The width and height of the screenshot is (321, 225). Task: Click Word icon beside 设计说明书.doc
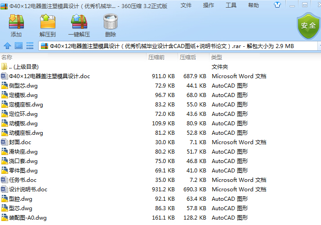(4, 189)
